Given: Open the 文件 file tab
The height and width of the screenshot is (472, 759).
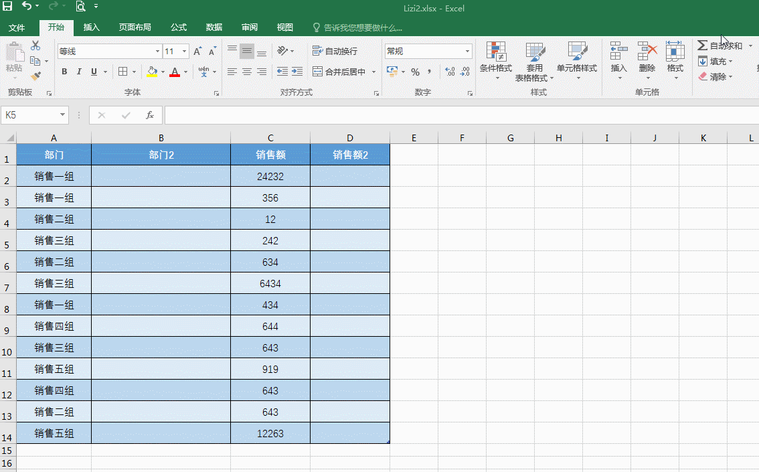Looking at the screenshot, I should 17,27.
